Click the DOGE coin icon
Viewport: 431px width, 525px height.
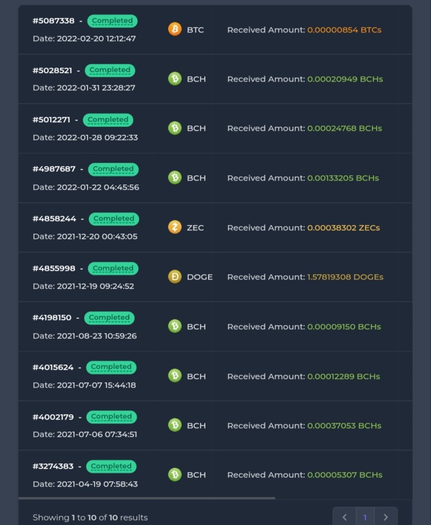tap(175, 277)
